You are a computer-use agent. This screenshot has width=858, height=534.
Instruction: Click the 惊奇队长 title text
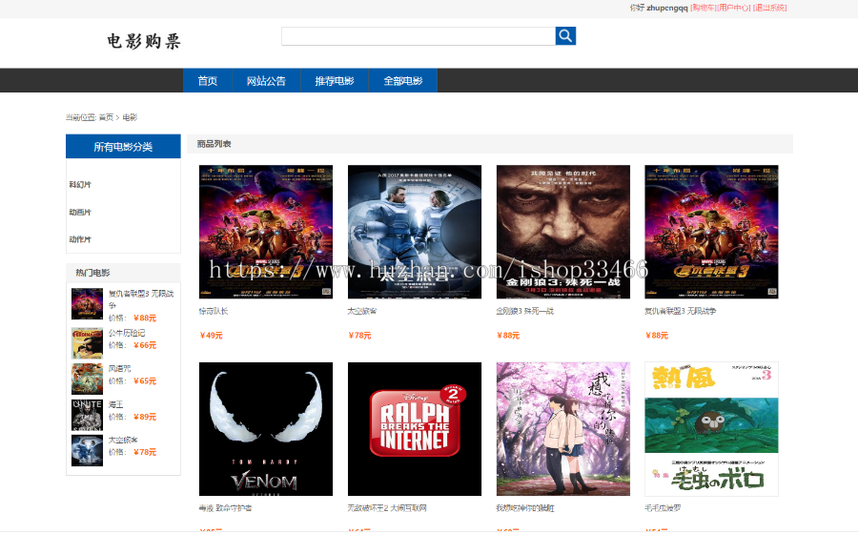click(214, 311)
